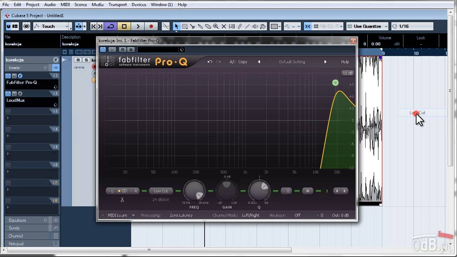
Task: Expand the Channel inspector section
Action: [32, 236]
